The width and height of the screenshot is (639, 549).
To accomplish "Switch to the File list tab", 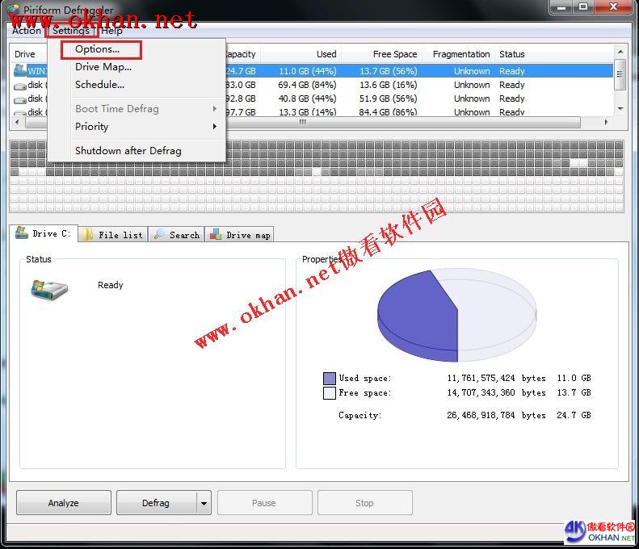I will point(113,235).
